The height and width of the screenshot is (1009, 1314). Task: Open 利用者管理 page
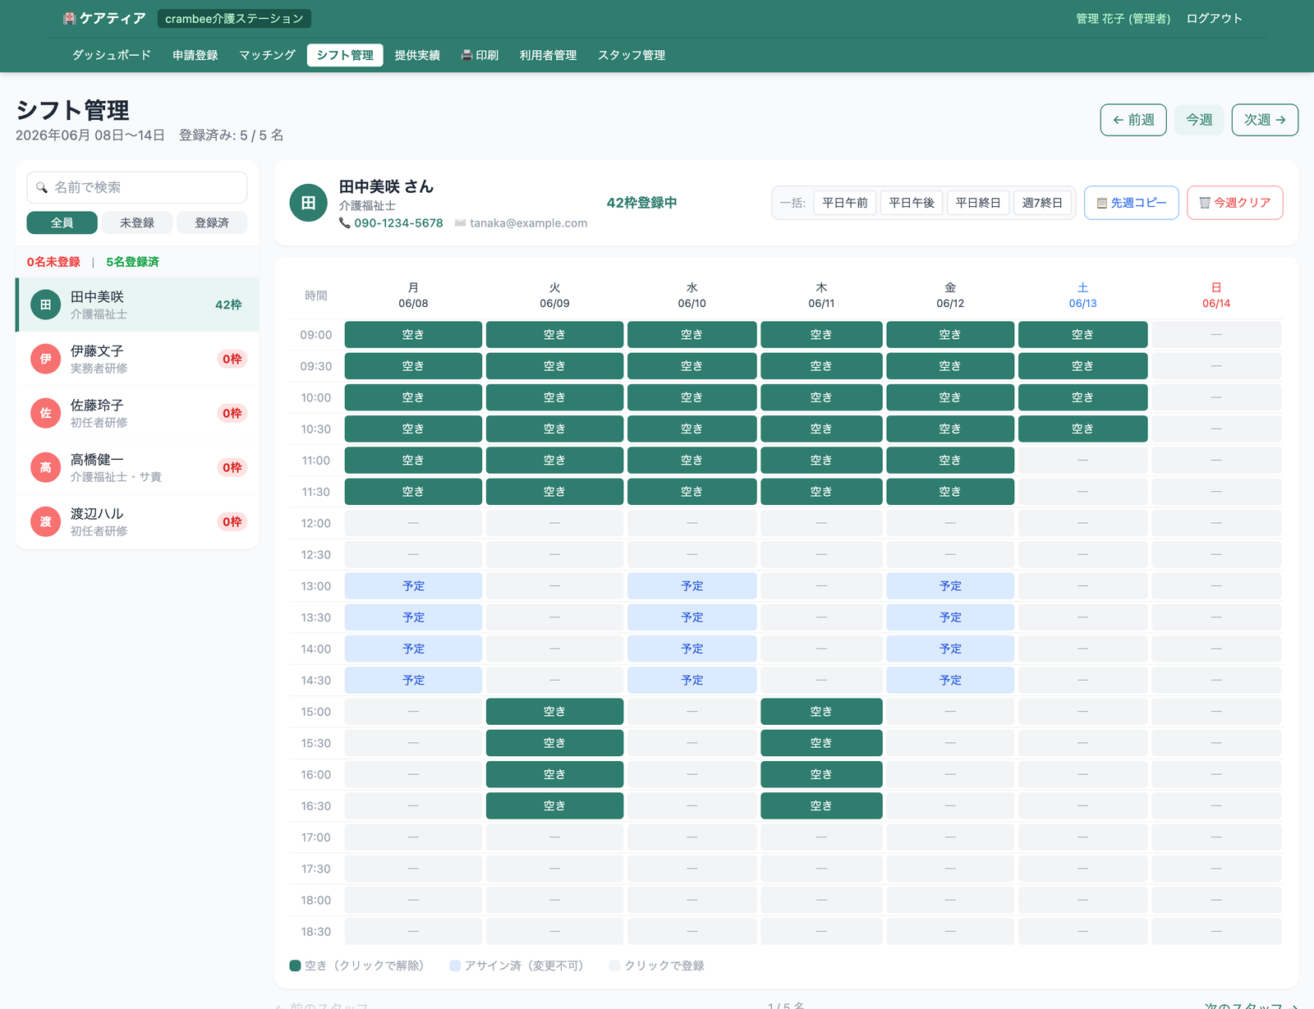pyautogui.click(x=548, y=55)
